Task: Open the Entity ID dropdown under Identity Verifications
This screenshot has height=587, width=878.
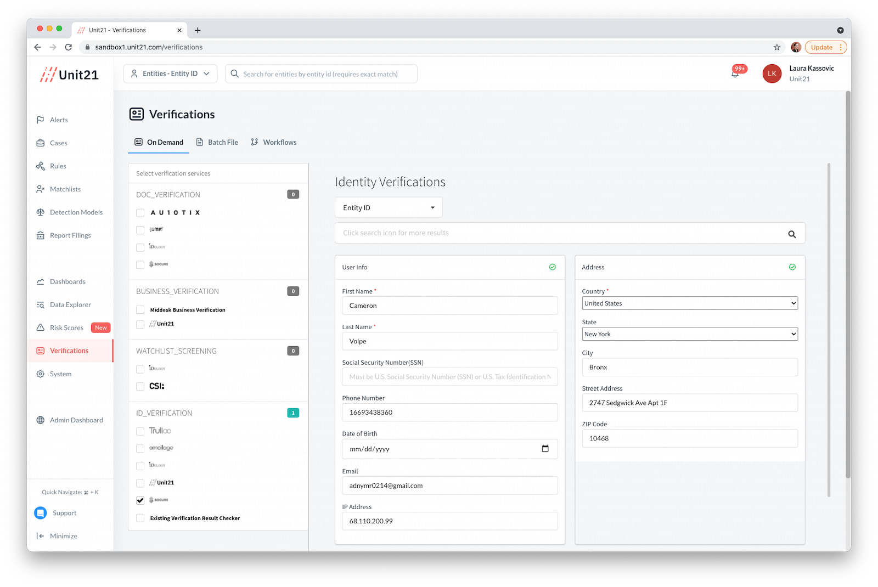Action: pyautogui.click(x=389, y=207)
